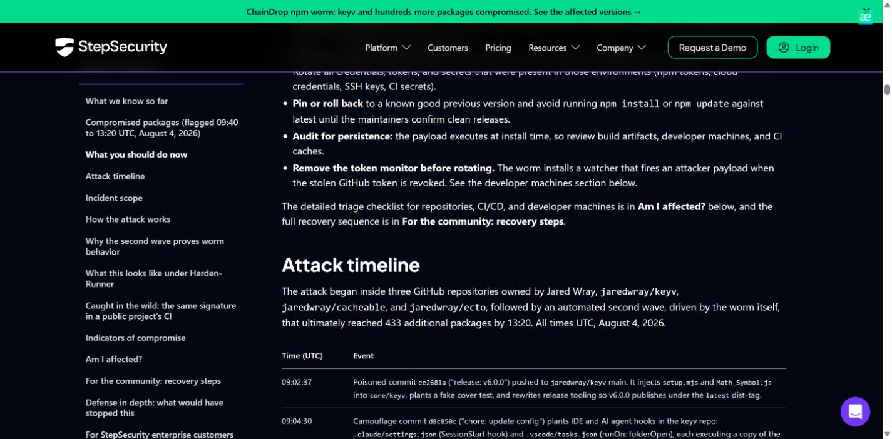The image size is (892, 439).
Task: Click the Event column header
Action: [x=363, y=356]
